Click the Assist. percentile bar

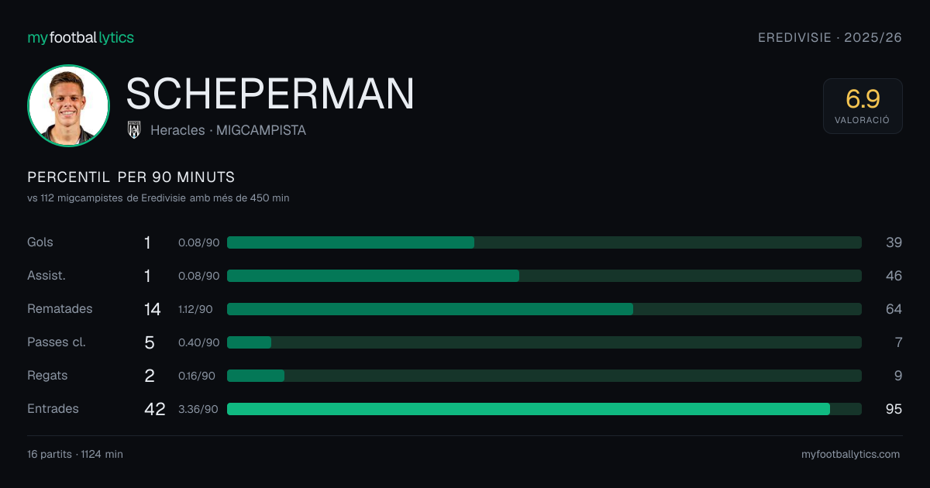pos(544,276)
